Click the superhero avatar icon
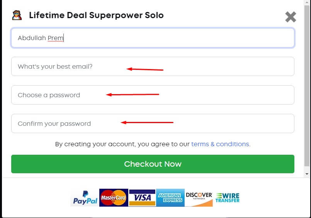This screenshot has width=311, height=218. click(x=17, y=15)
